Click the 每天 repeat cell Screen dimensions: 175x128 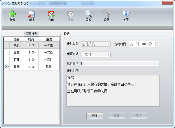click(x=49, y=67)
